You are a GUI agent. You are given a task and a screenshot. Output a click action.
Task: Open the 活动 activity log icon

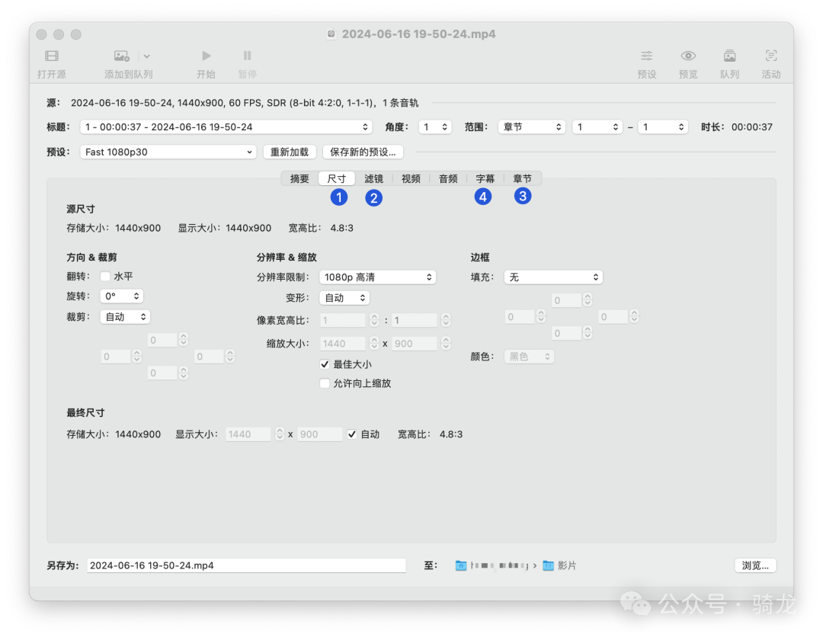(771, 56)
